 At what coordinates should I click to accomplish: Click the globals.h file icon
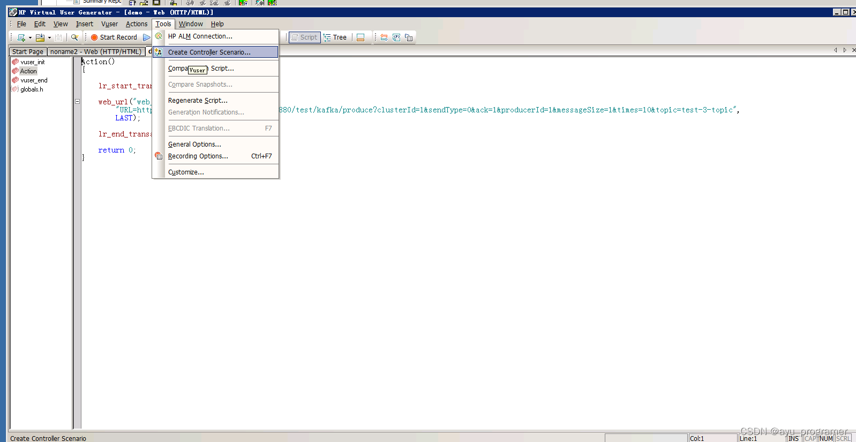point(15,89)
